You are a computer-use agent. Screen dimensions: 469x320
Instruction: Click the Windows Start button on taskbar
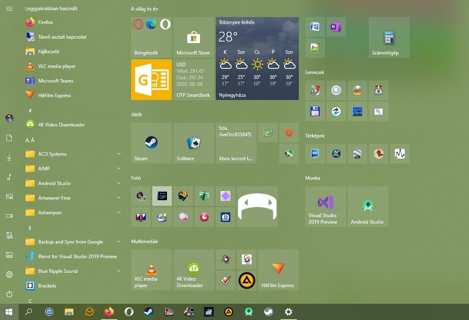(9, 312)
